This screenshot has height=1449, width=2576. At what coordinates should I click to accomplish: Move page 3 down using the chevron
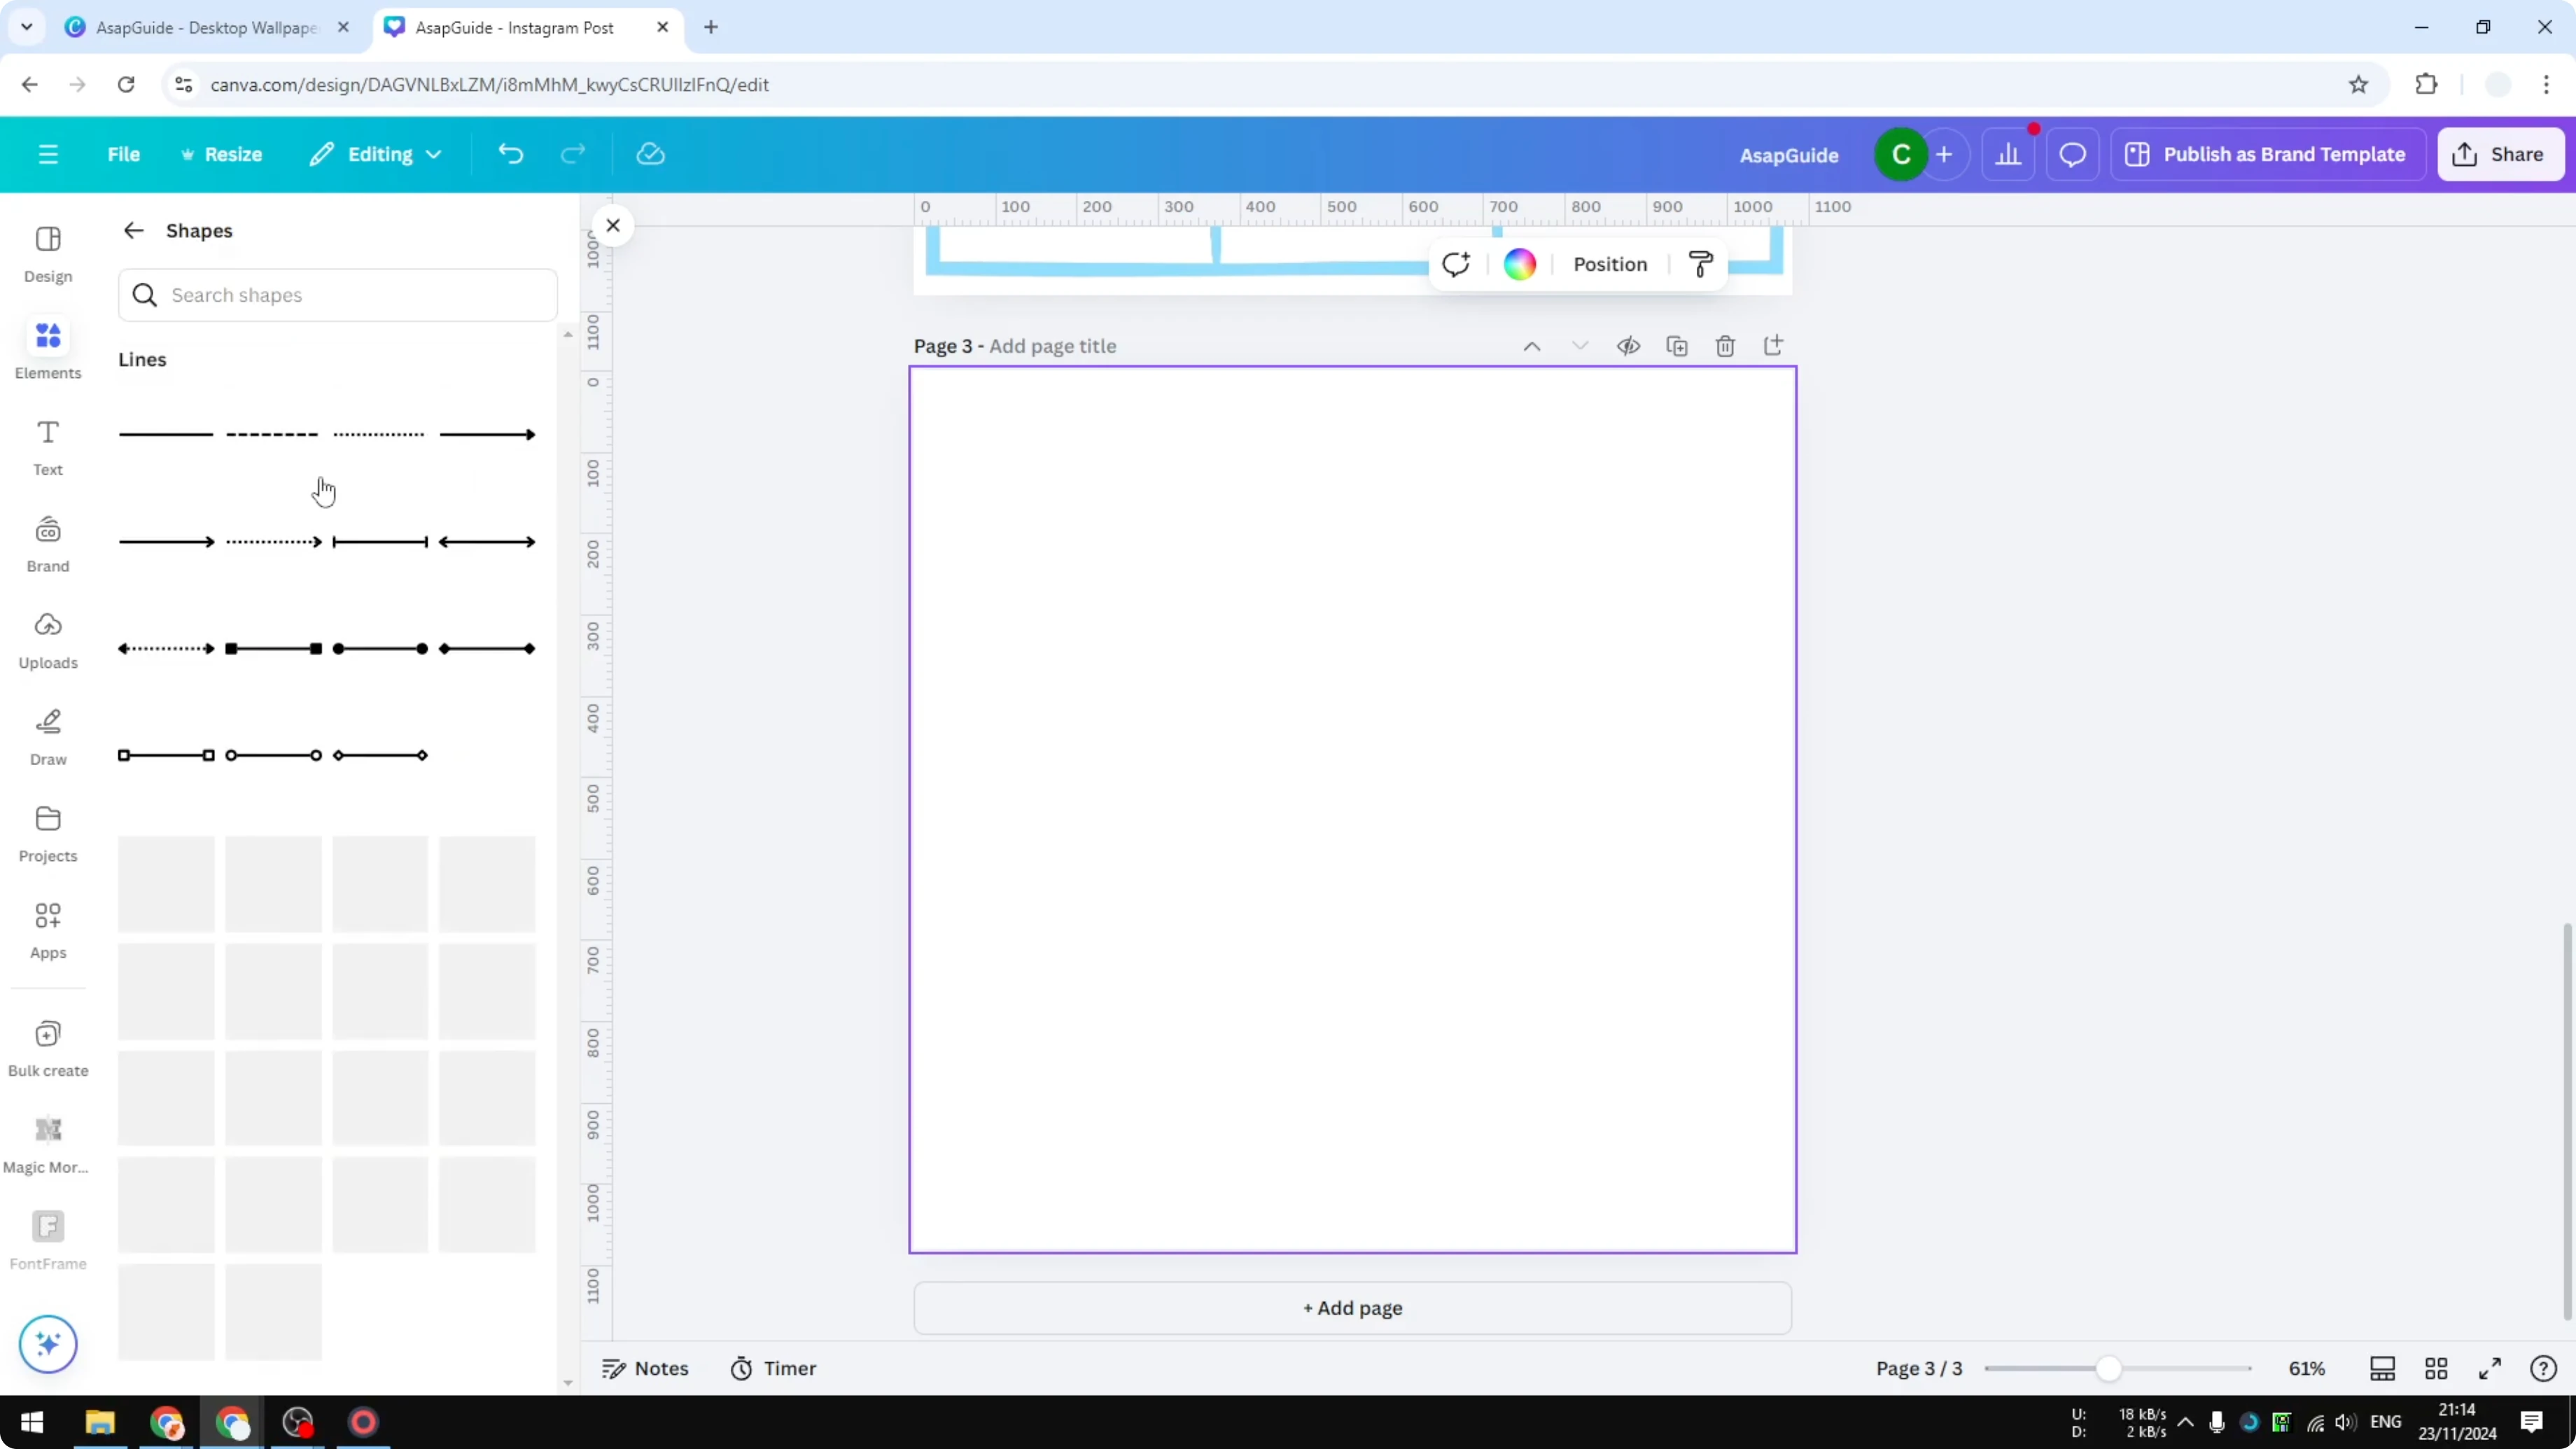click(x=1580, y=345)
